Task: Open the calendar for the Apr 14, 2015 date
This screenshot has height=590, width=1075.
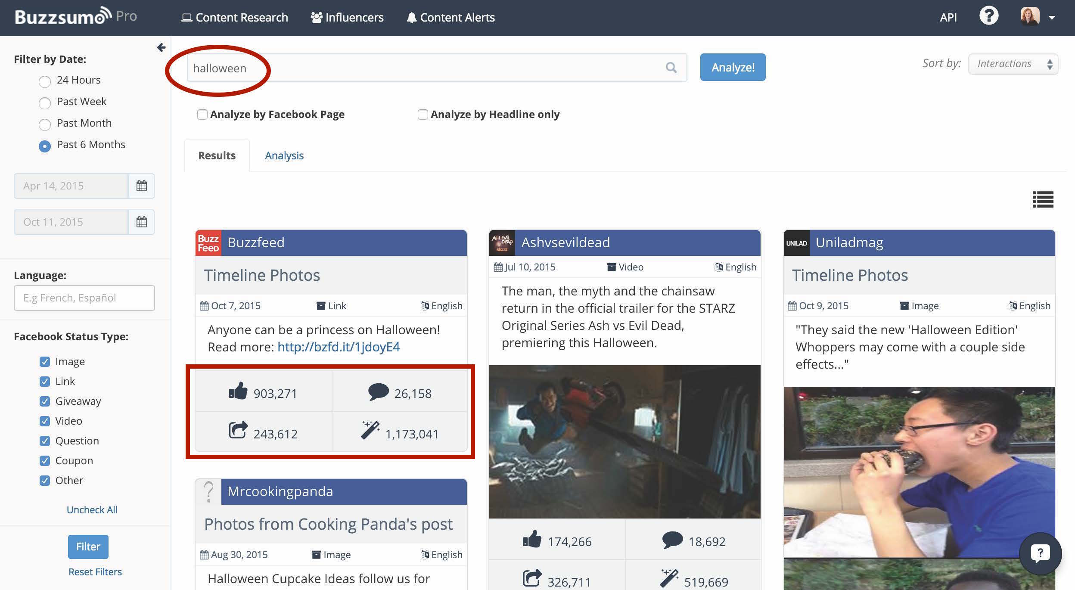Action: point(142,186)
